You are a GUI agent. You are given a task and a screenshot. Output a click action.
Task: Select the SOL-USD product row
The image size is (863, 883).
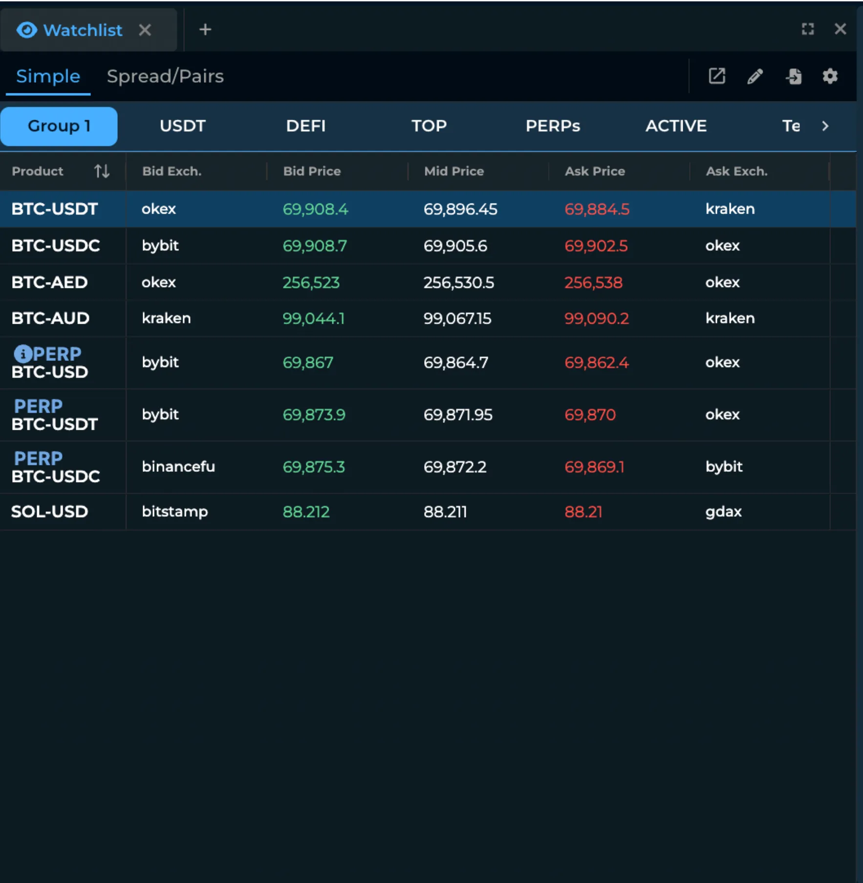click(428, 512)
